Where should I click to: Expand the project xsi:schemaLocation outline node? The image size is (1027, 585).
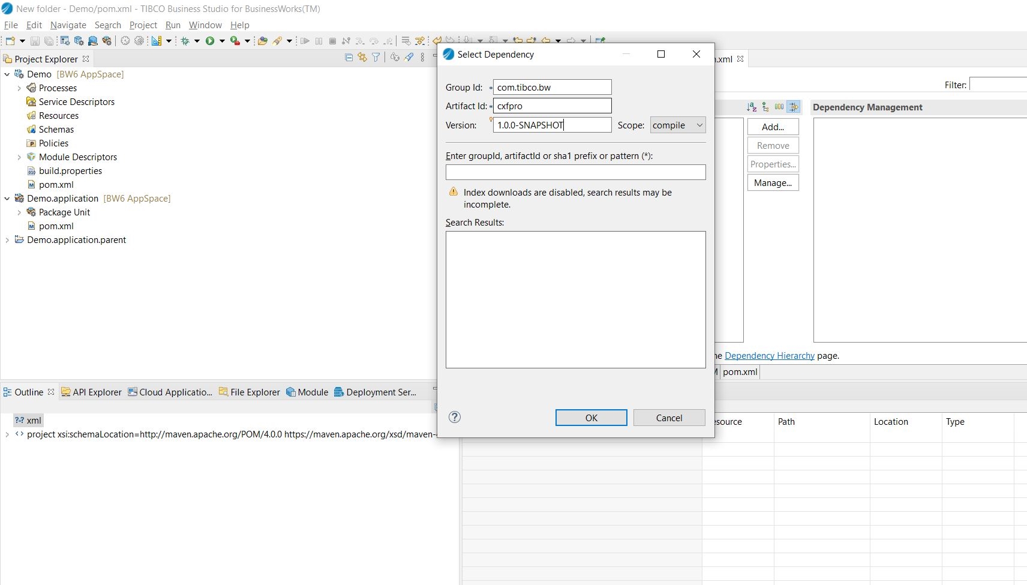click(7, 434)
